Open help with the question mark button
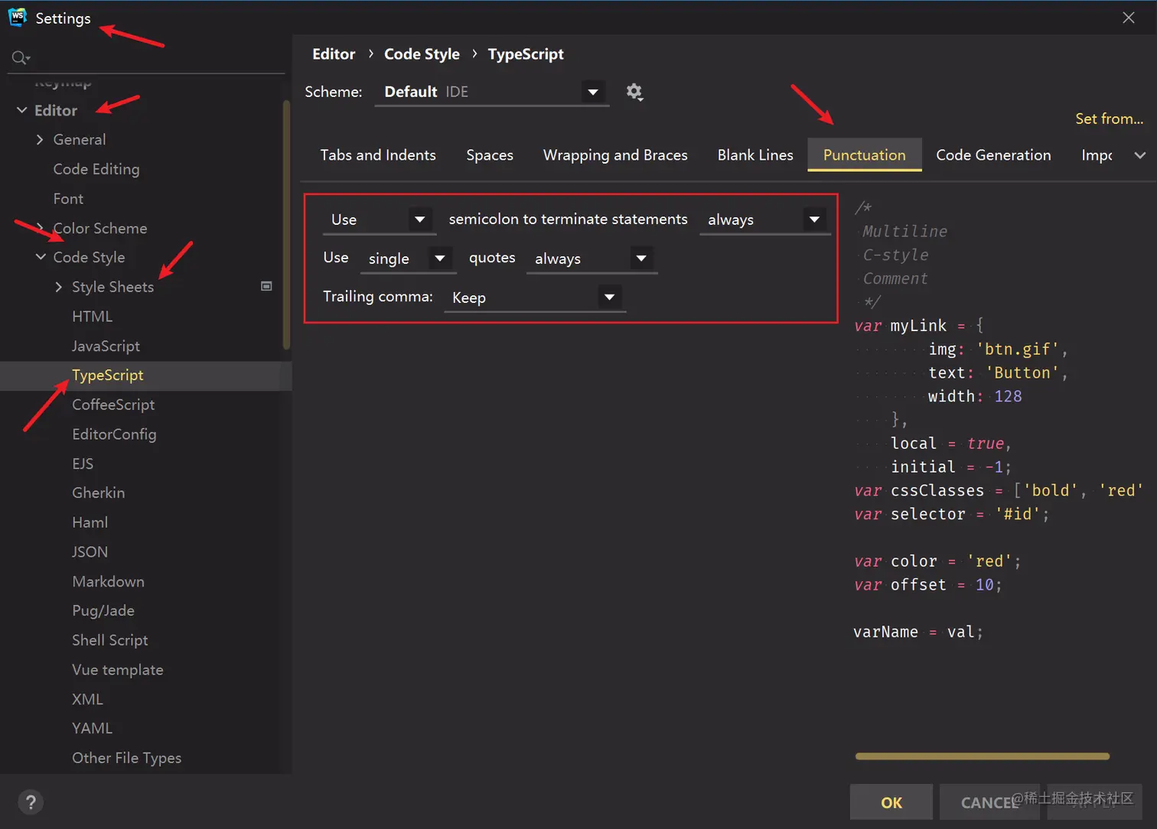1157x829 pixels. pyautogui.click(x=31, y=802)
